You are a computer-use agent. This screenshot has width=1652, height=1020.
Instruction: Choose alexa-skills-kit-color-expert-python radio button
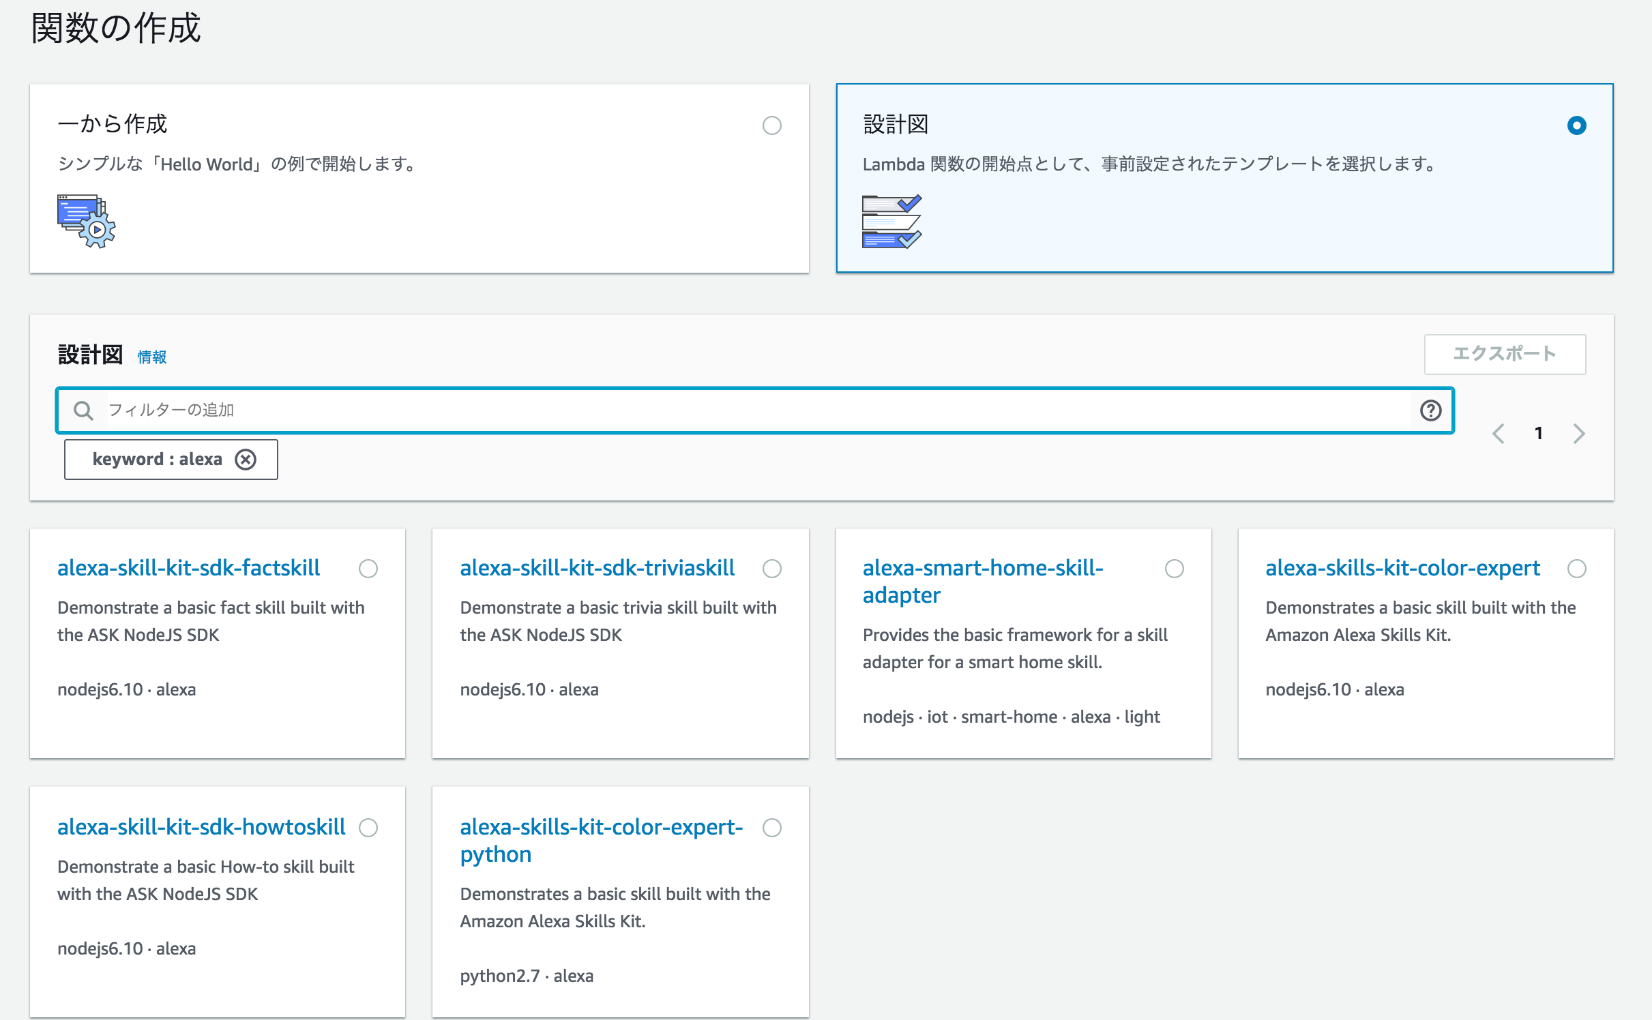pyautogui.click(x=771, y=828)
